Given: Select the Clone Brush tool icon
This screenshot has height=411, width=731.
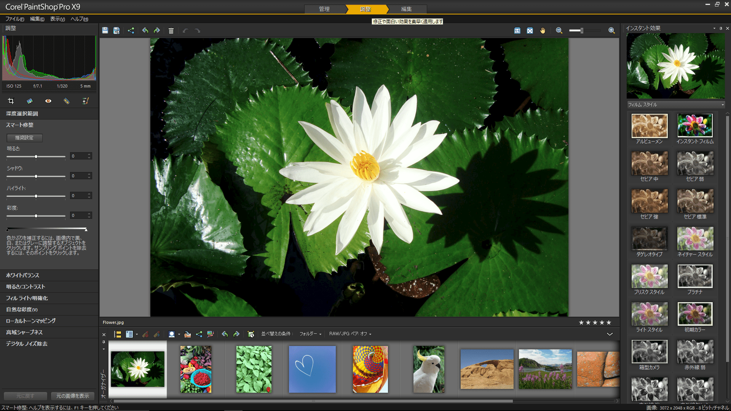Looking at the screenshot, I should click(86, 101).
